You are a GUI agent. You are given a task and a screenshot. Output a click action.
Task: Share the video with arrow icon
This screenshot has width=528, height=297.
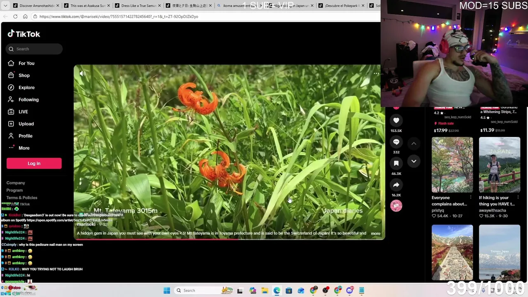coord(396,185)
